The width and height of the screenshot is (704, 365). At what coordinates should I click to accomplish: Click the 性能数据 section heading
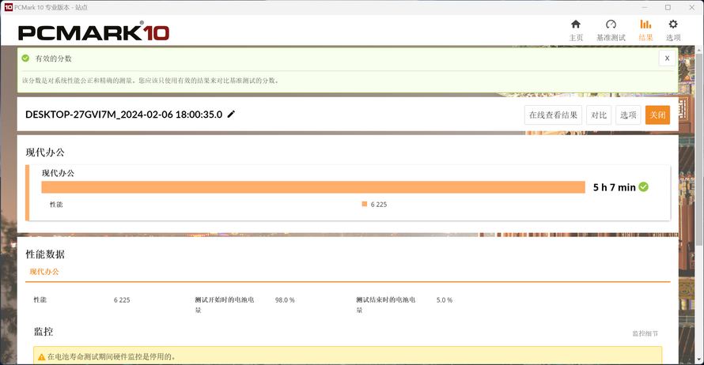pos(45,254)
